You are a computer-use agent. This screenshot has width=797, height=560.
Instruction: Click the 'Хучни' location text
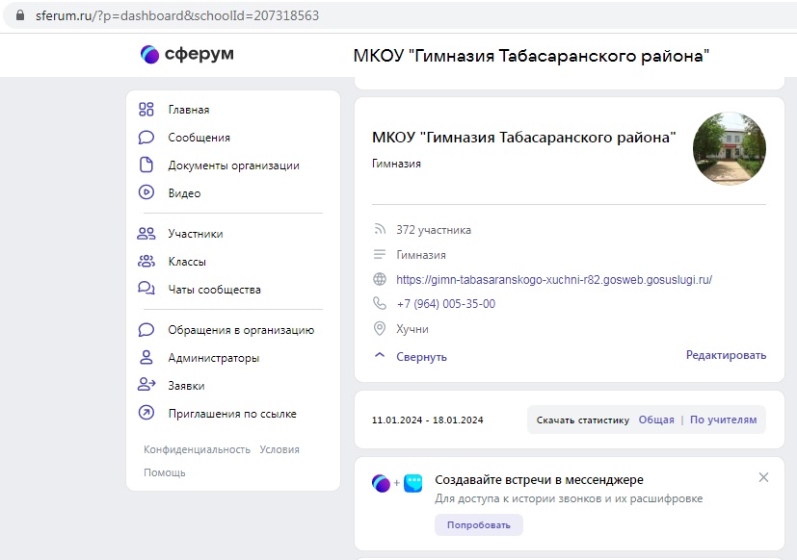coord(412,329)
